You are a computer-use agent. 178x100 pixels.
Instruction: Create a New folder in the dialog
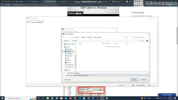(75, 41)
